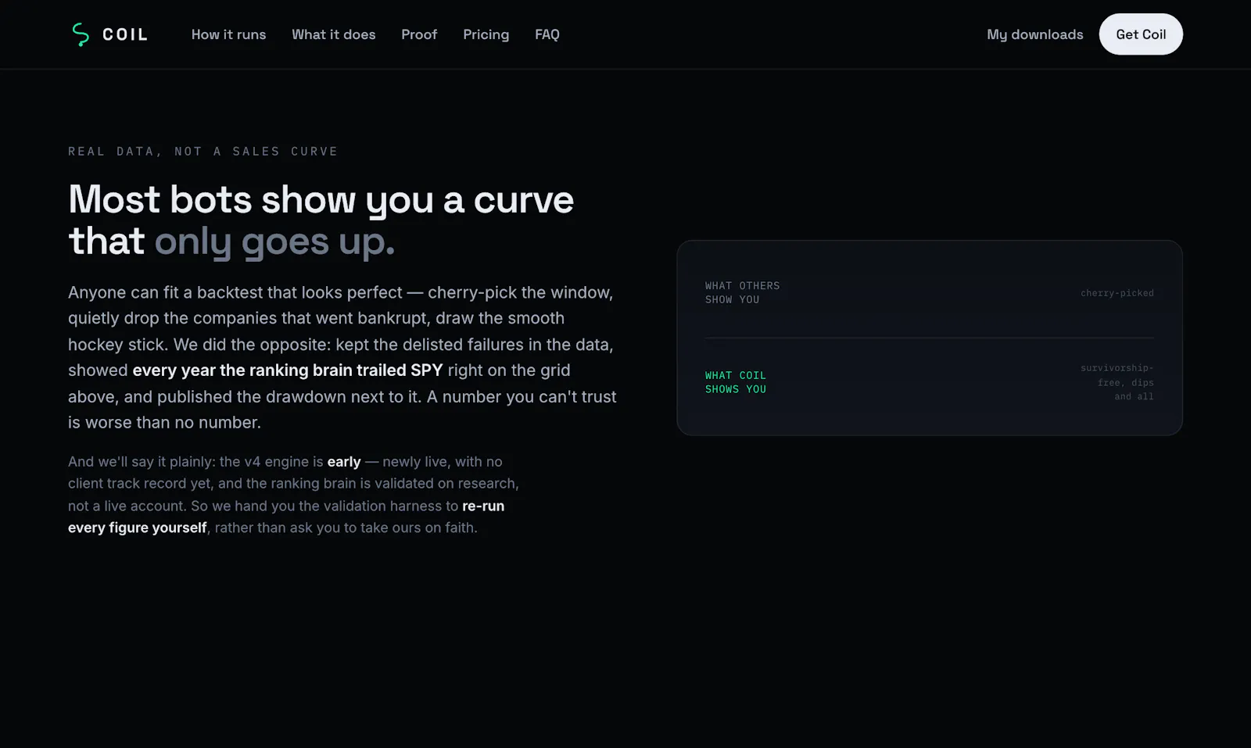Screen dimensions: 1251x748
Task: Click the 'Most bots show you a curve' heading
Action: coord(321,200)
